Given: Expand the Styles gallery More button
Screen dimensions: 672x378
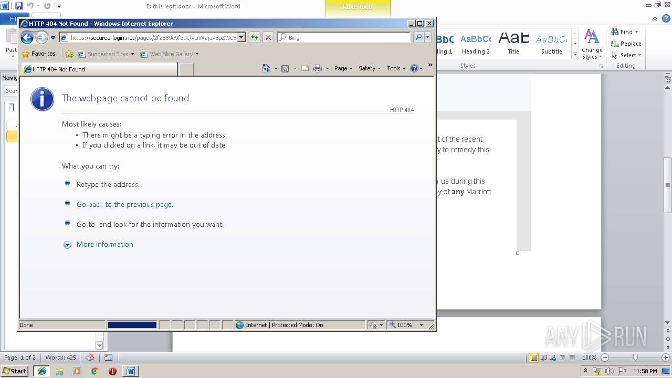Looking at the screenshot, I should 575,55.
